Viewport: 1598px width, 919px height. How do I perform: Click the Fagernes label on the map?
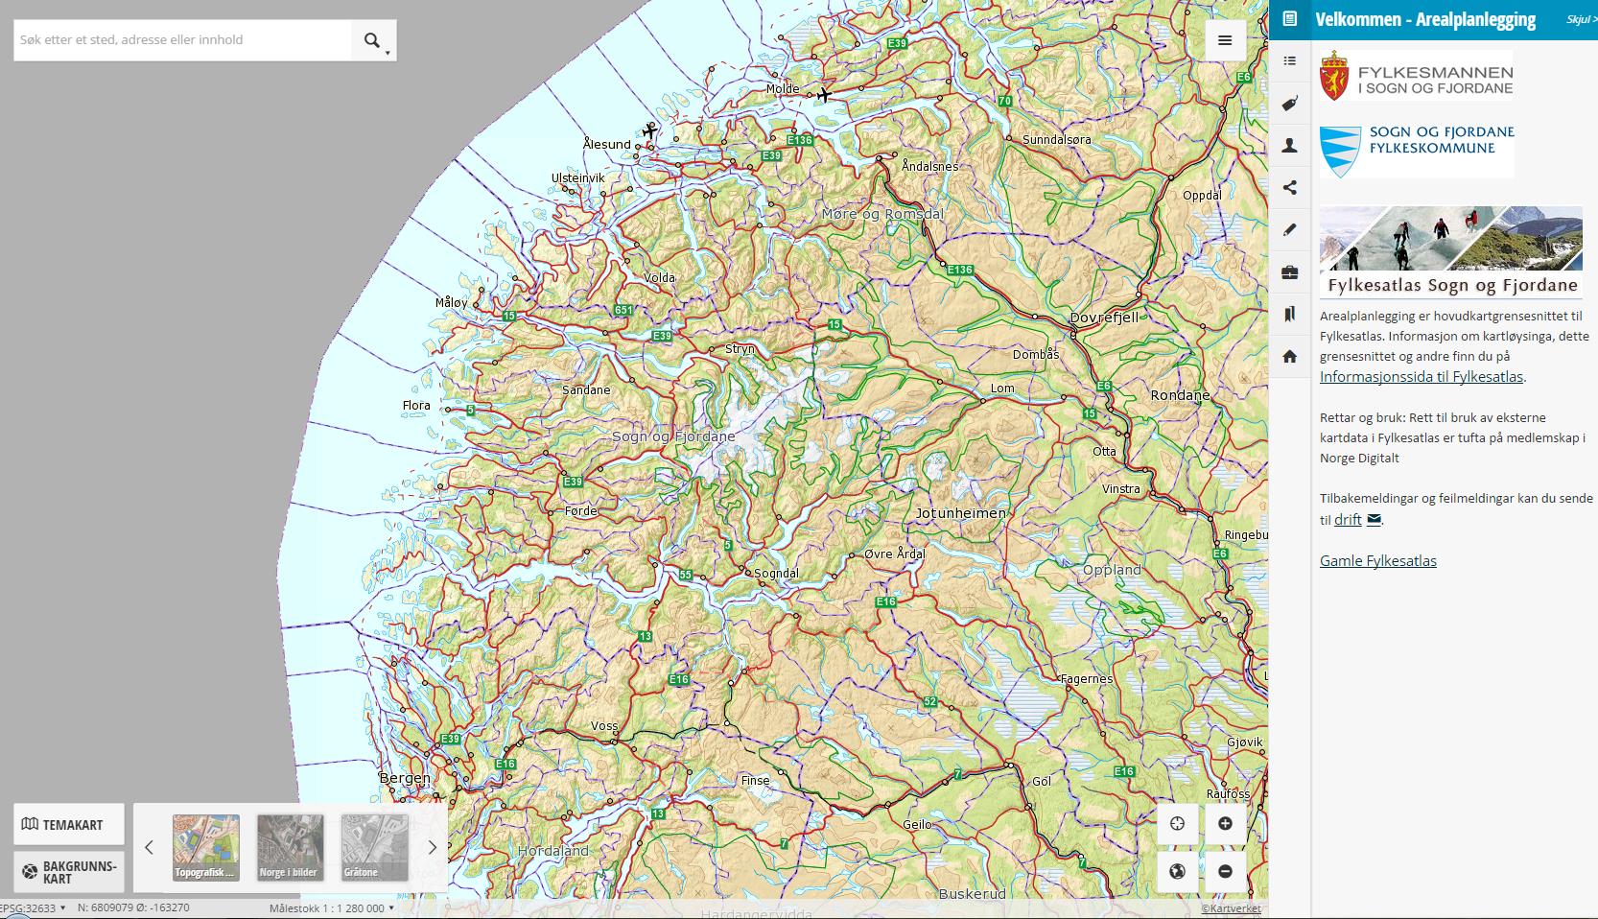(1087, 679)
